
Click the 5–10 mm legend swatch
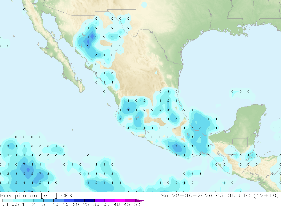pyautogui.click(x=49, y=200)
